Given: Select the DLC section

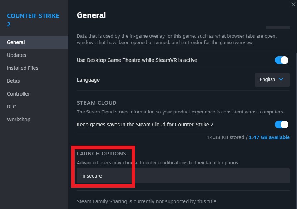Looking at the screenshot, I should pos(11,107).
